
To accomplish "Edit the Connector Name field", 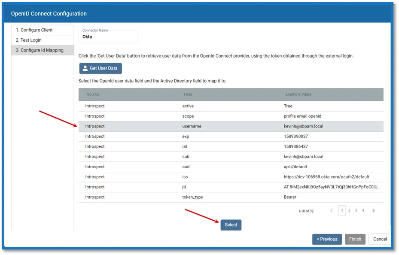I will pyautogui.click(x=108, y=36).
